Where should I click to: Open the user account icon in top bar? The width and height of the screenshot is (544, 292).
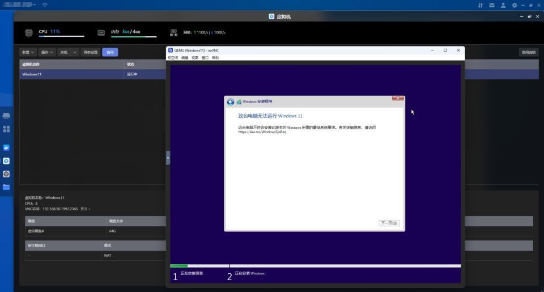tap(503, 5)
